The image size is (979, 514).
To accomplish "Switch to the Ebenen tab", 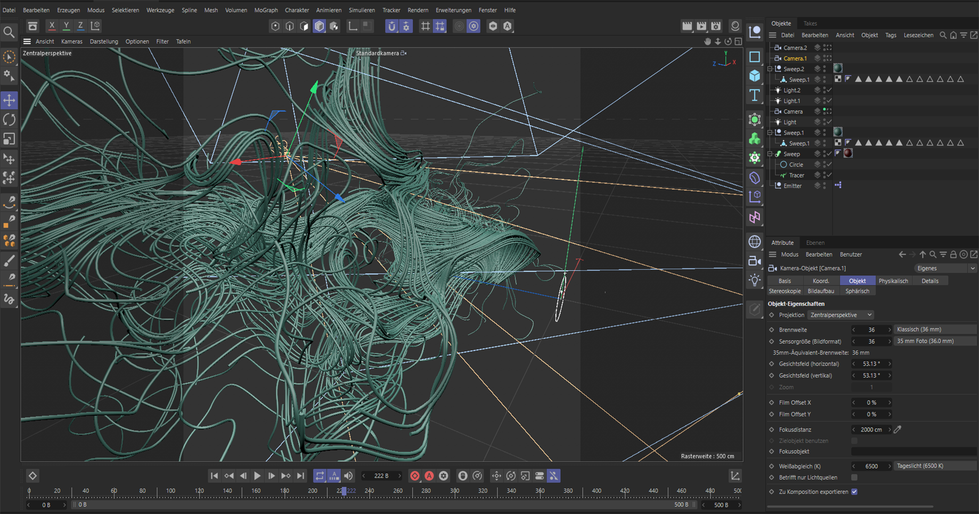I will click(x=815, y=243).
